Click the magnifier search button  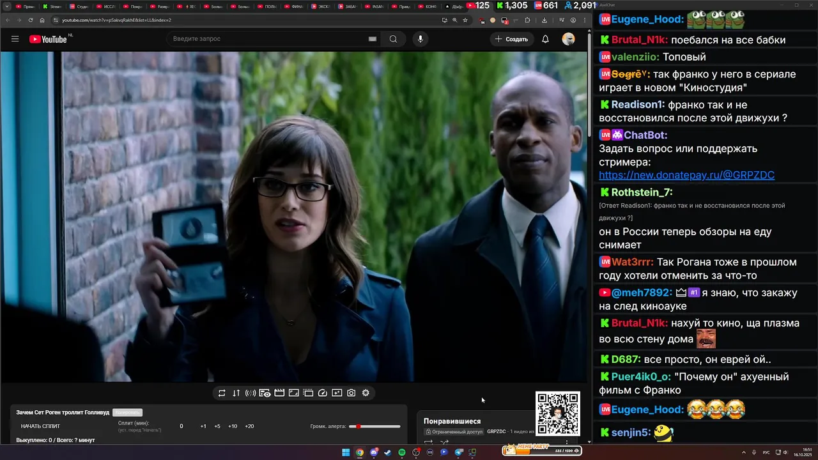[x=393, y=39]
